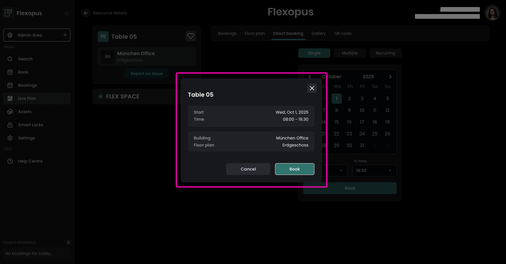Click the back arrow beside Resource details
The width and height of the screenshot is (506, 264).
(x=86, y=13)
